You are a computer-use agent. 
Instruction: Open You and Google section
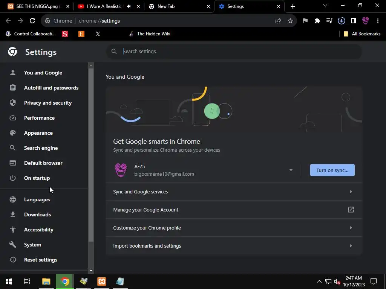[x=43, y=73]
